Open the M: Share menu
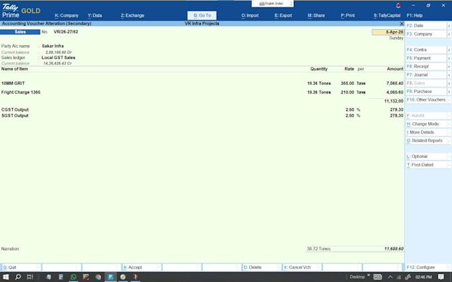Screen dimensions: 452x282 coord(316,15)
